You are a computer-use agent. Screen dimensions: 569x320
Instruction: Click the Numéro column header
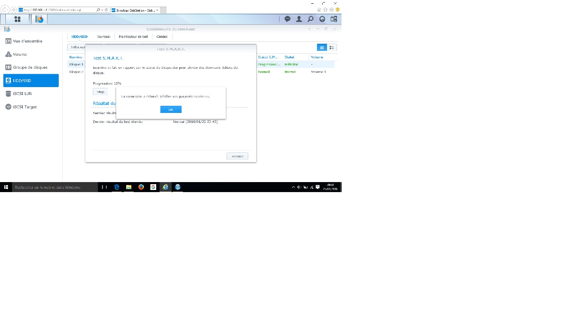tap(76, 57)
